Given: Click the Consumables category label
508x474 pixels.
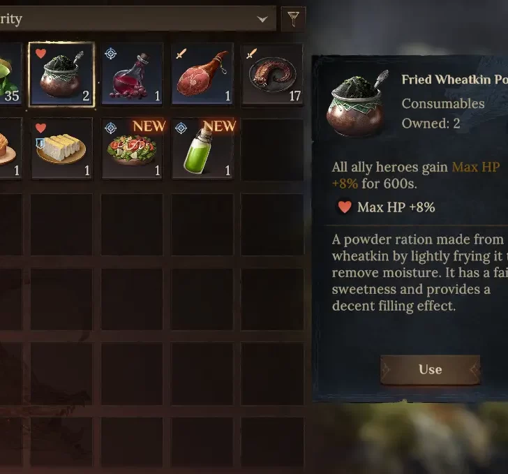Looking at the screenshot, I should (443, 104).
